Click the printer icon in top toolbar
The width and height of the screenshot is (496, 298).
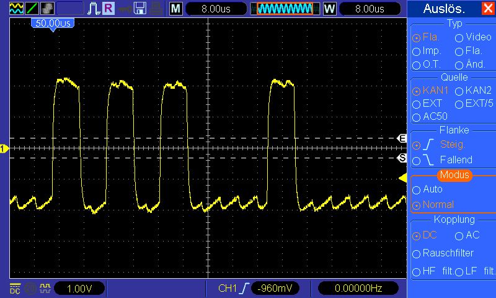coord(156,9)
